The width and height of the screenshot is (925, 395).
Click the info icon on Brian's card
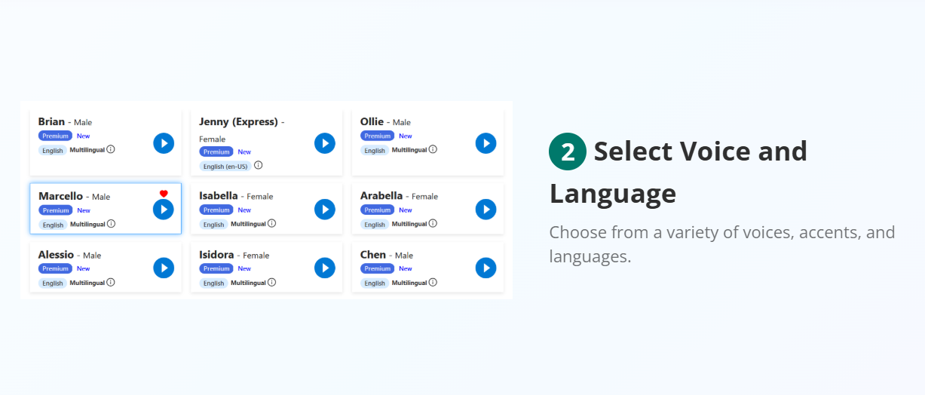tap(111, 149)
